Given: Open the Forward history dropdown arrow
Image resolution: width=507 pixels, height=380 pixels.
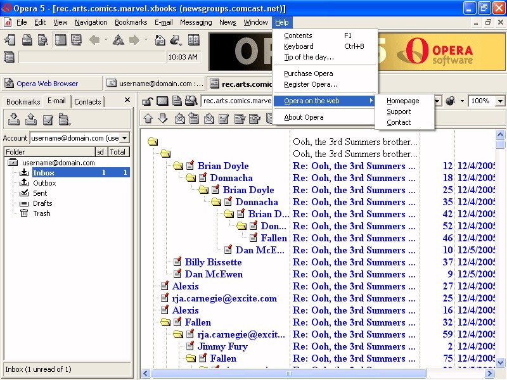Looking at the screenshot, I should pyautogui.click(x=146, y=40).
